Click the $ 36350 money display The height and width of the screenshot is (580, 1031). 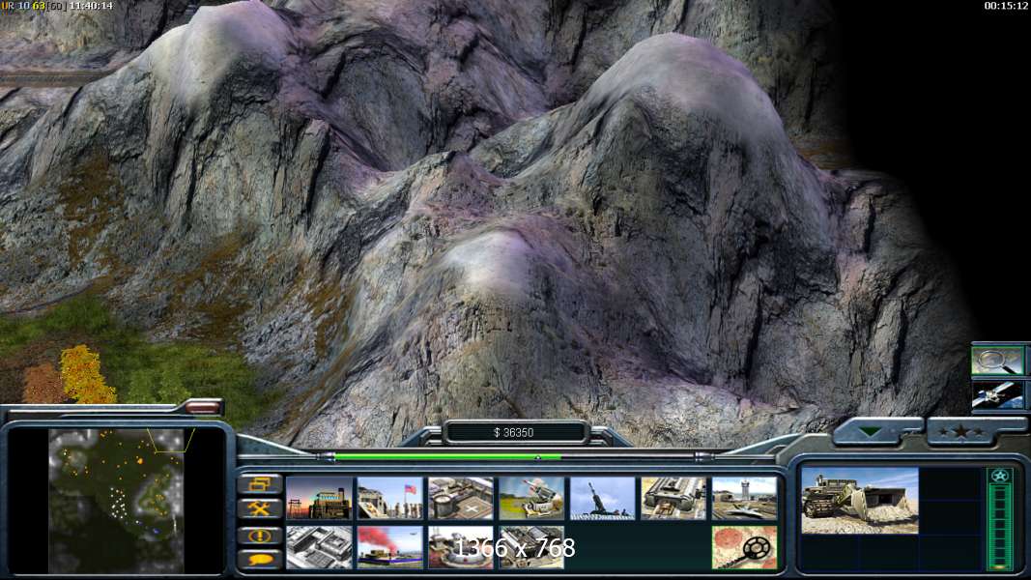click(513, 433)
